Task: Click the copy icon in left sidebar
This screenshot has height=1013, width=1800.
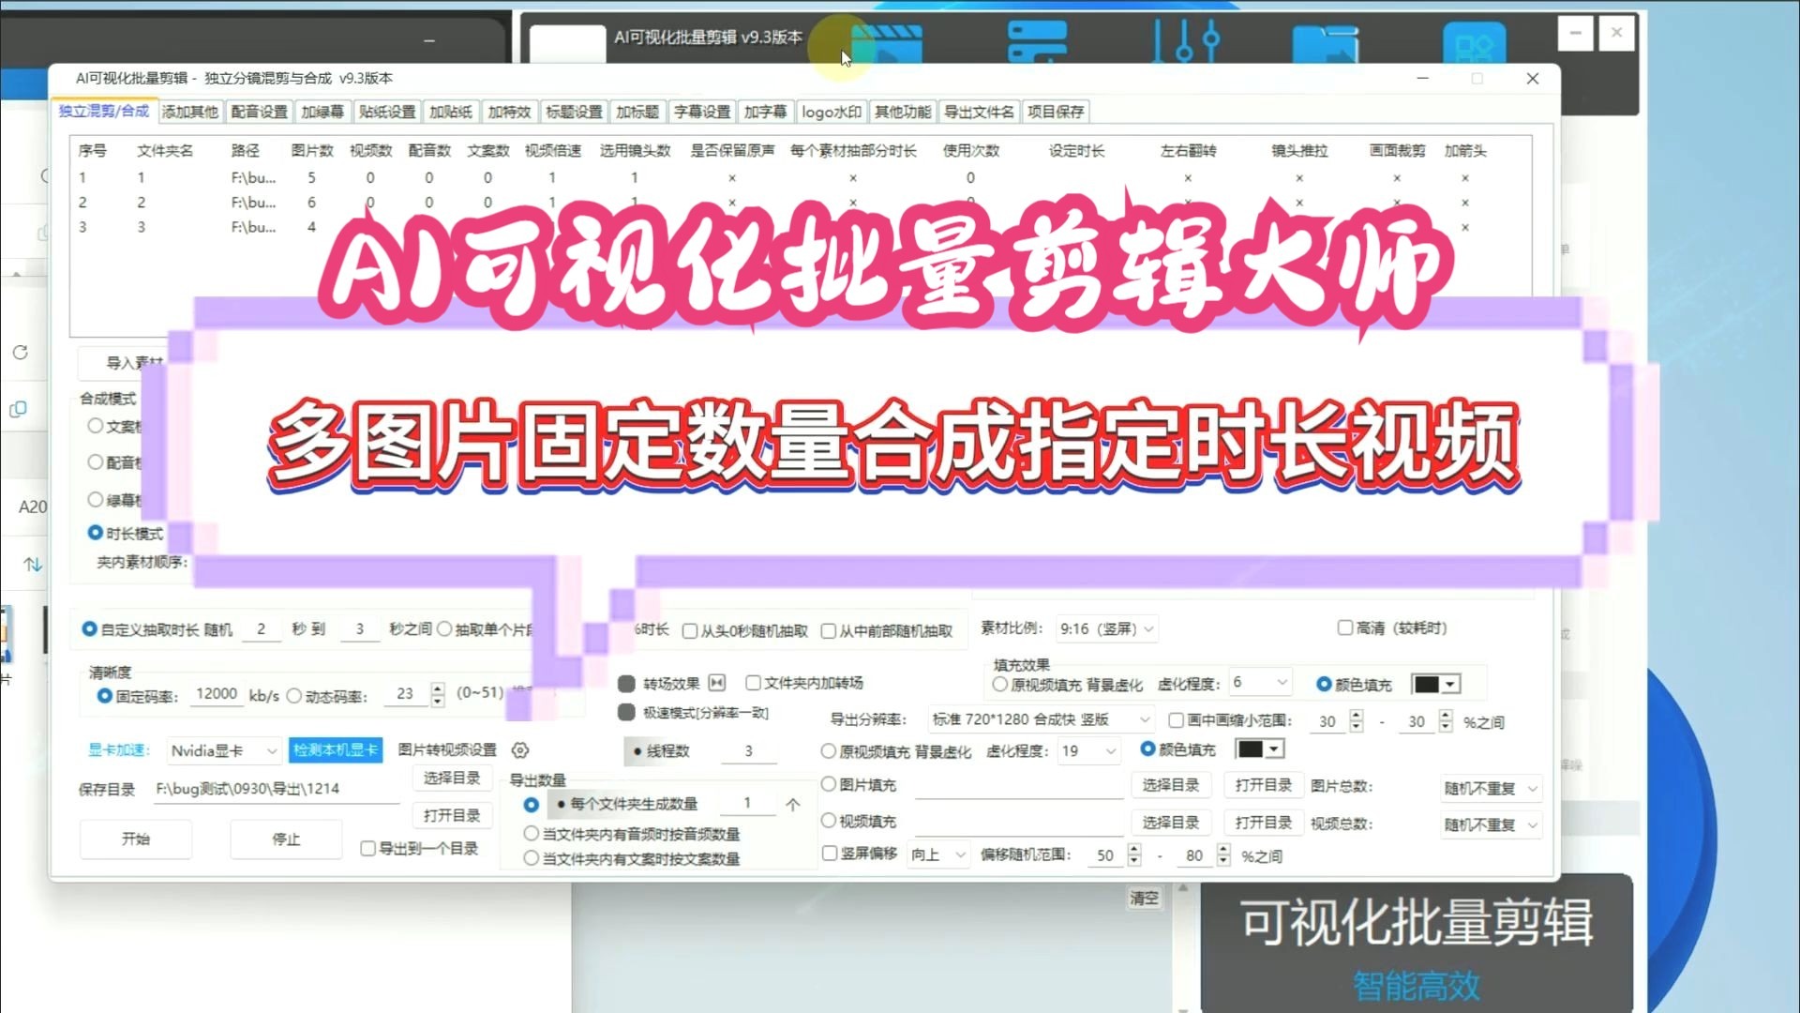Action: pyautogui.click(x=18, y=409)
